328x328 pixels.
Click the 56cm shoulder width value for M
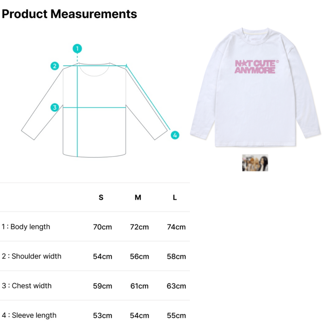tap(139, 256)
